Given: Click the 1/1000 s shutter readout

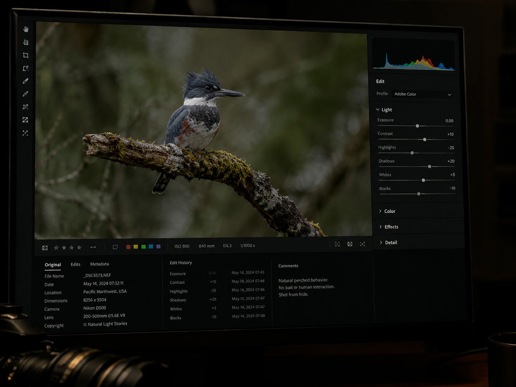Looking at the screenshot, I should 248,245.
